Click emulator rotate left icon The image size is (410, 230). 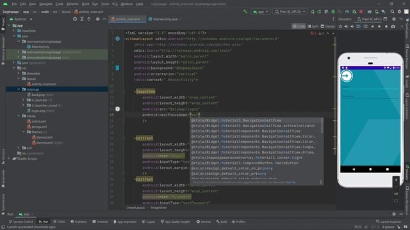[x=359, y=26]
